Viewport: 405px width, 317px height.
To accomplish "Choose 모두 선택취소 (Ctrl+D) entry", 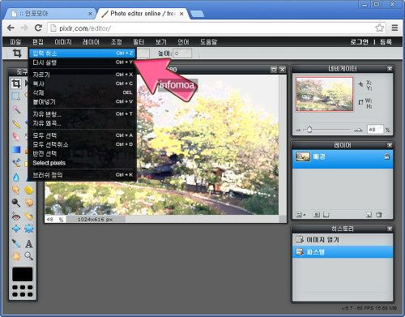I will [x=83, y=144].
